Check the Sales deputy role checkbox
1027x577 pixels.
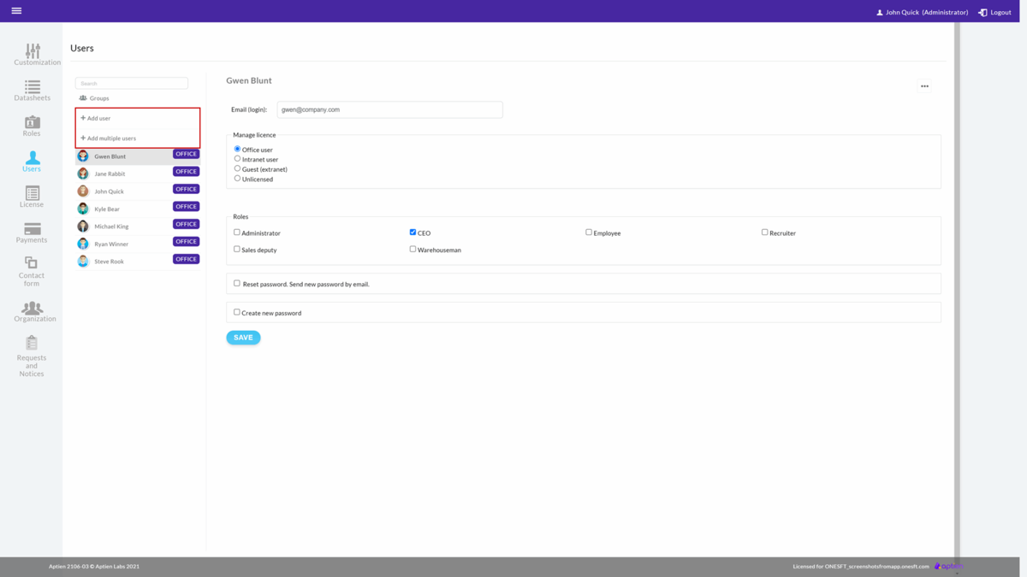coord(237,249)
